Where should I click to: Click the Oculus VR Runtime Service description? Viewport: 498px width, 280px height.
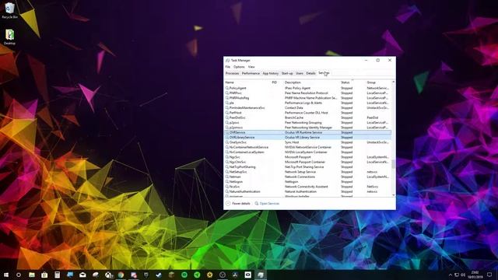tap(303, 132)
